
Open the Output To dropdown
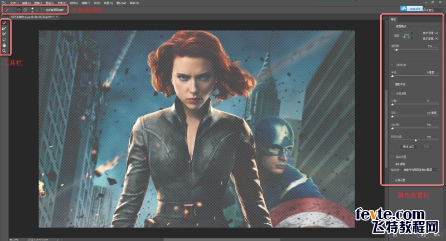click(420, 169)
